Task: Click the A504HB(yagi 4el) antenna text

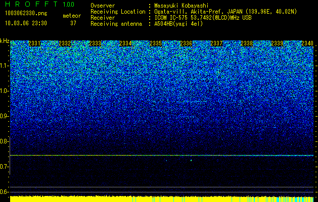Action: pos(178,24)
